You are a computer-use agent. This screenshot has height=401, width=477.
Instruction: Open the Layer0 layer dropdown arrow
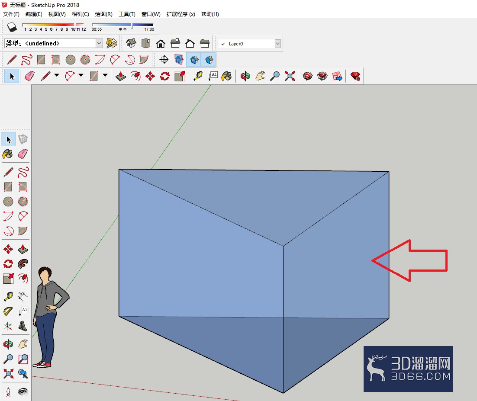point(278,44)
